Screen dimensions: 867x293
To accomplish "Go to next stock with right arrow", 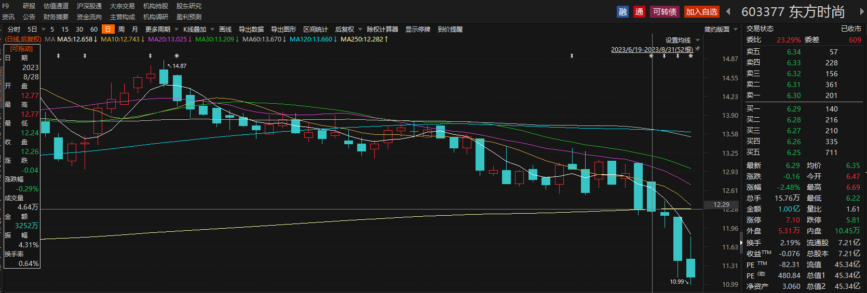I will 862,11.
